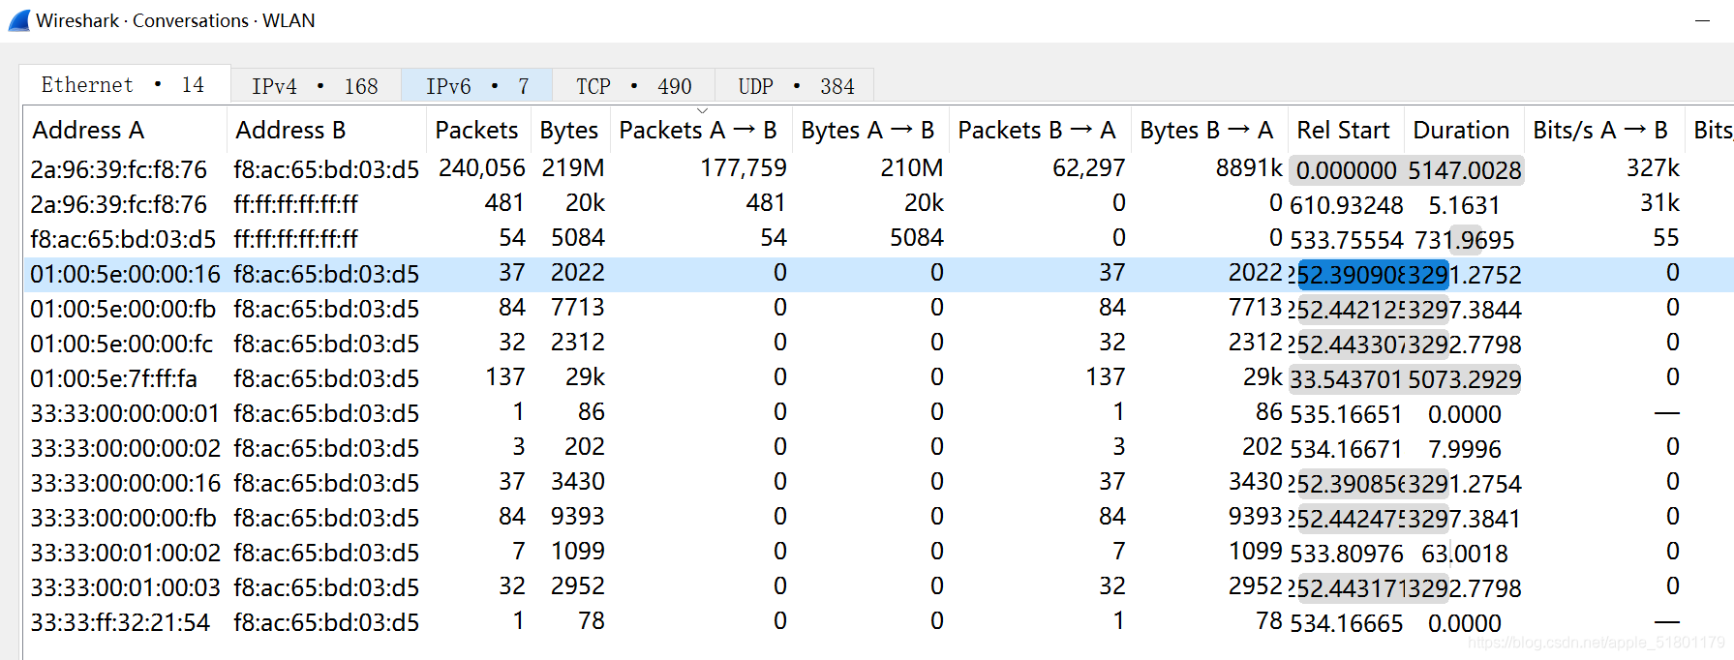Select the IPv6 tab
This screenshot has height=660, width=1734.
(x=476, y=86)
